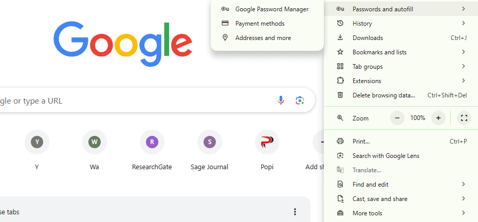Click the star icon beside Bookmarks and lists
The height and width of the screenshot is (222, 478).
340,52
